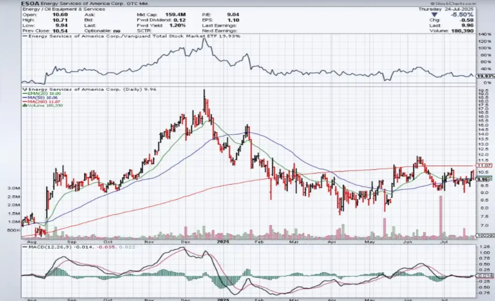Click the -0.014 label on the MACD axis

tap(485, 276)
